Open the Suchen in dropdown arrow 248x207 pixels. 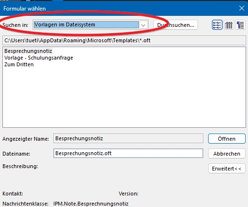coord(143,25)
